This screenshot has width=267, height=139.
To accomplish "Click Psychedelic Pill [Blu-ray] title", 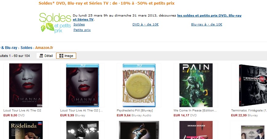I will click(x=135, y=110).
